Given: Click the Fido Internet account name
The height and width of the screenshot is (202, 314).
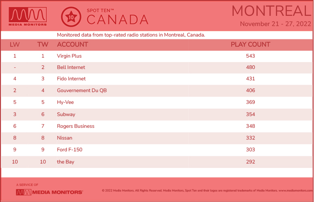Looking at the screenshot, I should [71, 79].
